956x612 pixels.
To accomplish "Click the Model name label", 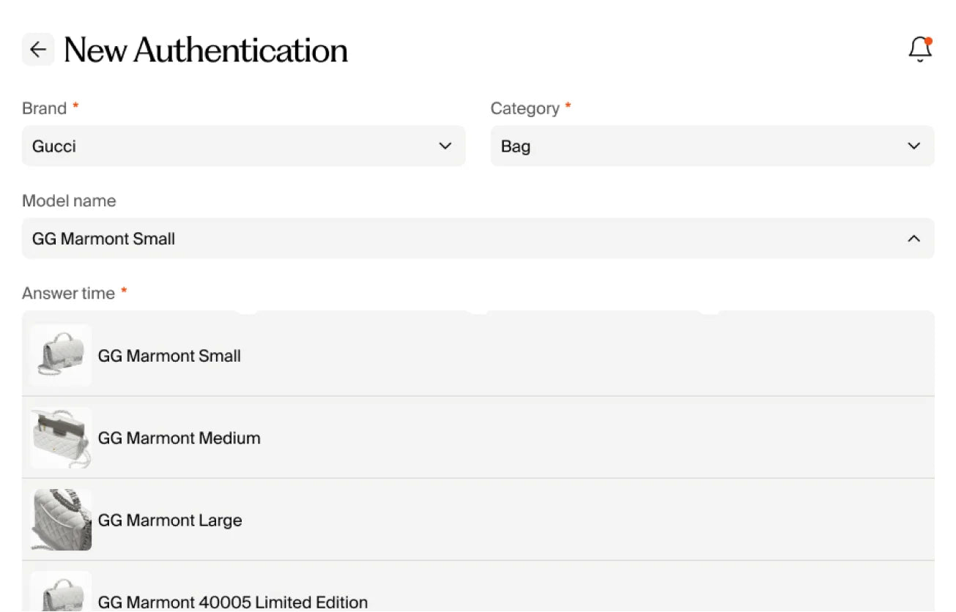I will pyautogui.click(x=69, y=201).
